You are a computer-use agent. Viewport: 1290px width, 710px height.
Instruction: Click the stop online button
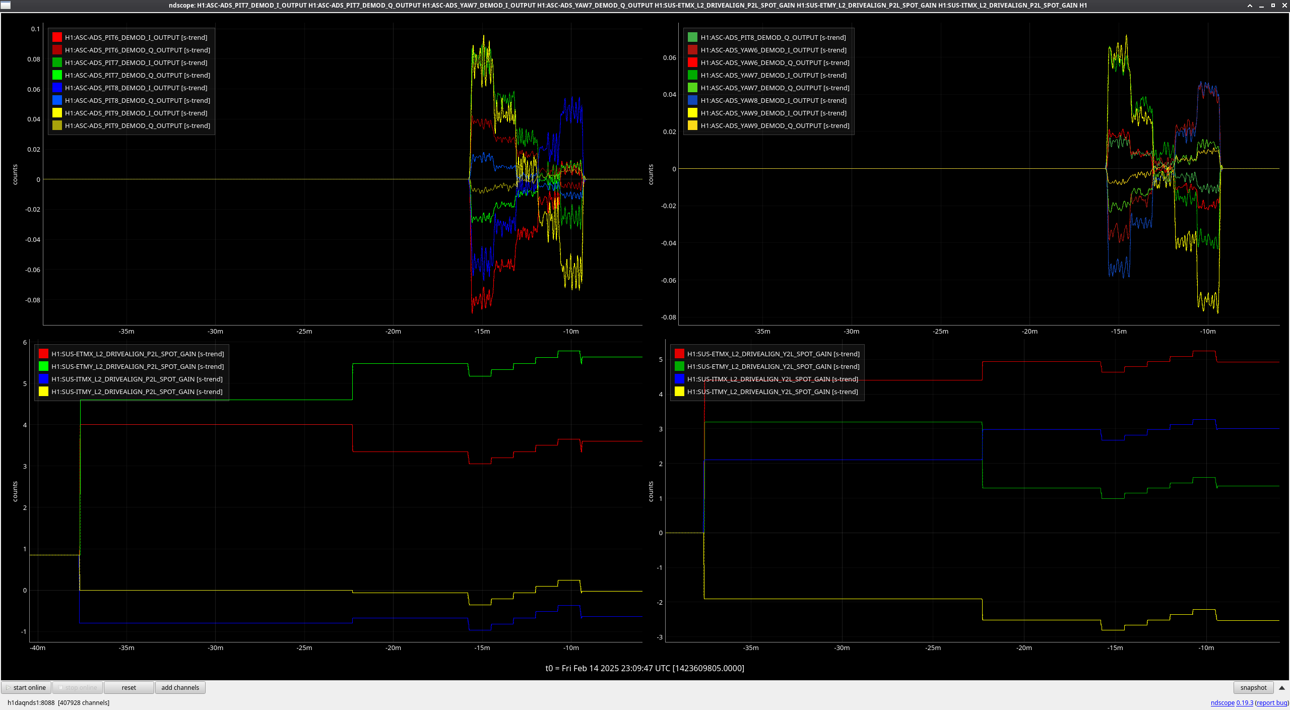tap(78, 687)
